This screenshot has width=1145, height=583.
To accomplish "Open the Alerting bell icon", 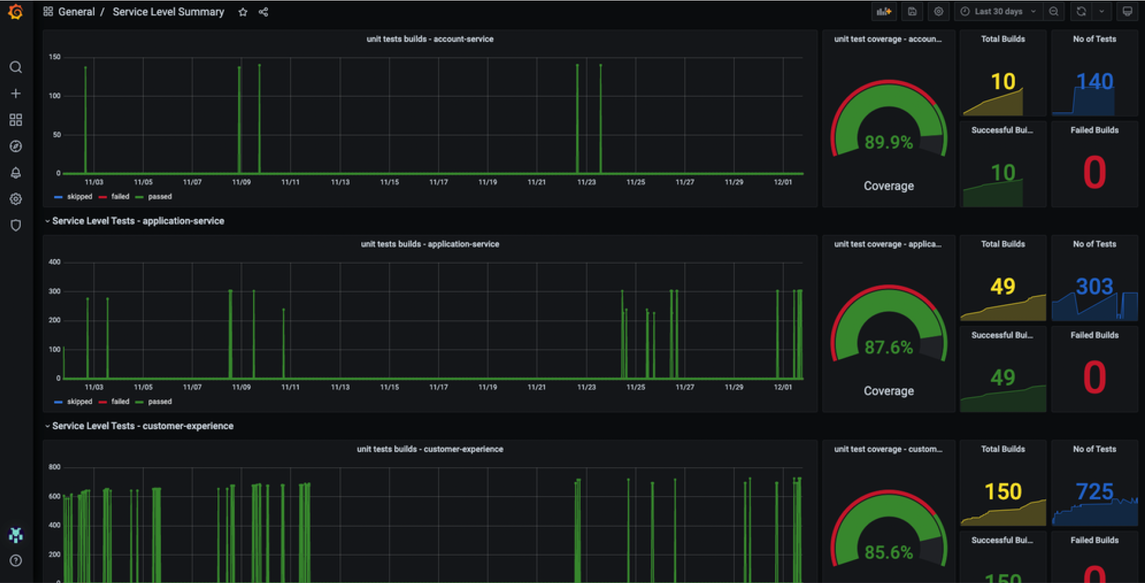I will tap(16, 173).
